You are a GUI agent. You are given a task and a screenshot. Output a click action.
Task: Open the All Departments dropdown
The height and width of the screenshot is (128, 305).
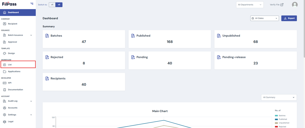tap(250, 5)
